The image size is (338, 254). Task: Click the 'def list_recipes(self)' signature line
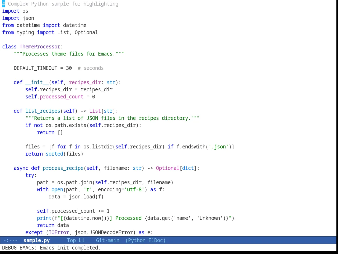(66, 111)
